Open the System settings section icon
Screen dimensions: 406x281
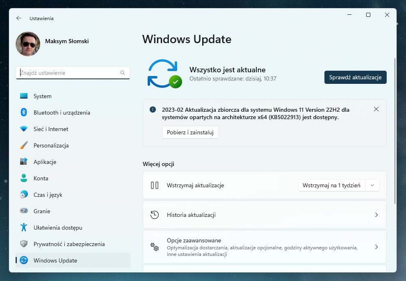pyautogui.click(x=25, y=96)
